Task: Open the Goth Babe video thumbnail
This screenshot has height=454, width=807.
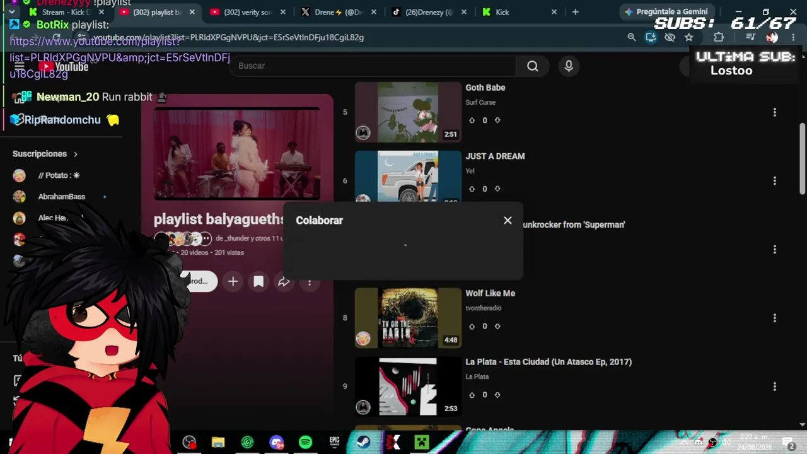Action: [408, 112]
